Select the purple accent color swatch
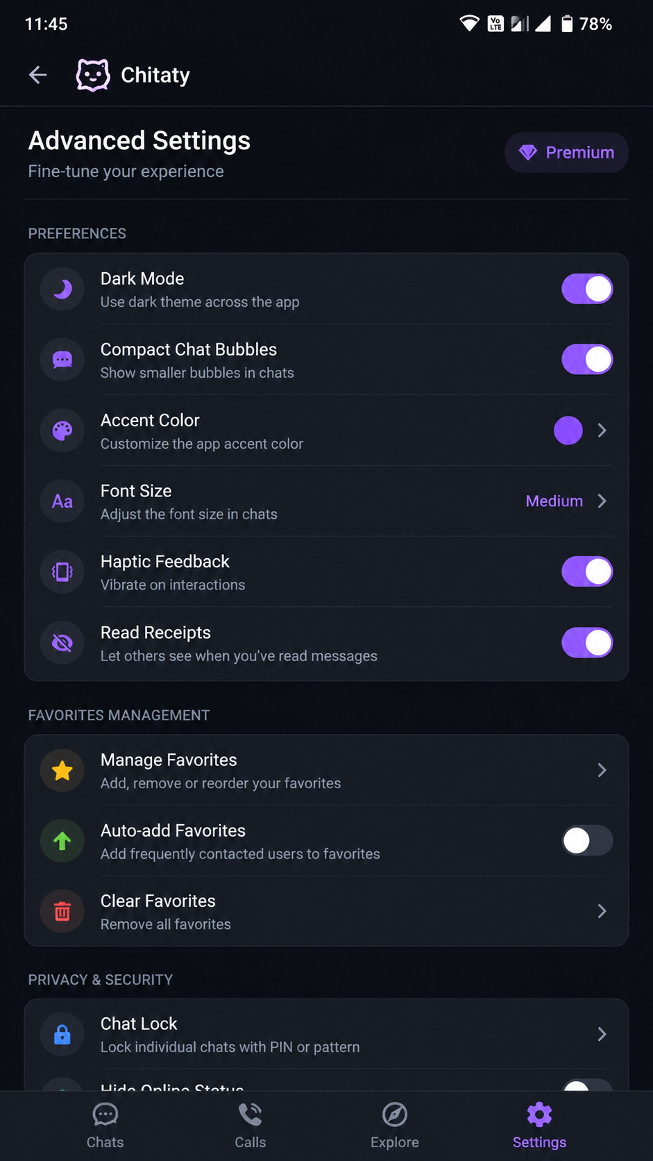Image resolution: width=653 pixels, height=1161 pixels. [x=568, y=431]
